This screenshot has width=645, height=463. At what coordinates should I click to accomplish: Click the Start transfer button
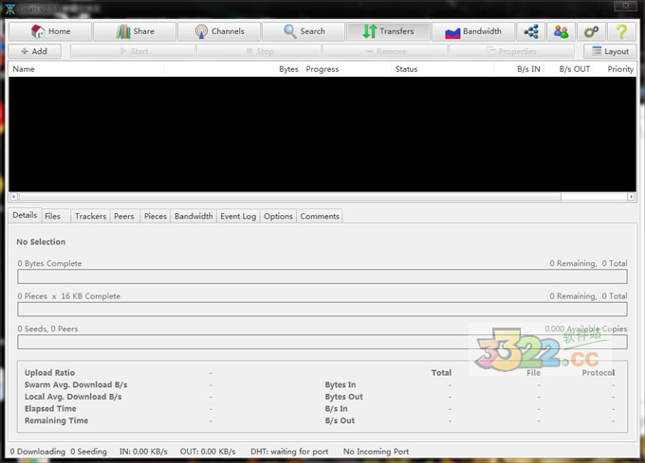(133, 51)
